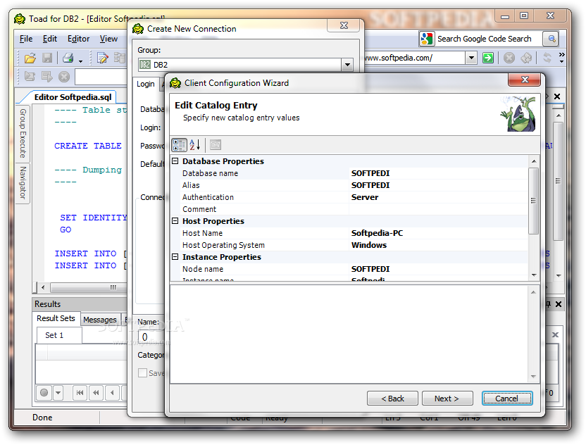Click the Back button in wizard

point(392,399)
